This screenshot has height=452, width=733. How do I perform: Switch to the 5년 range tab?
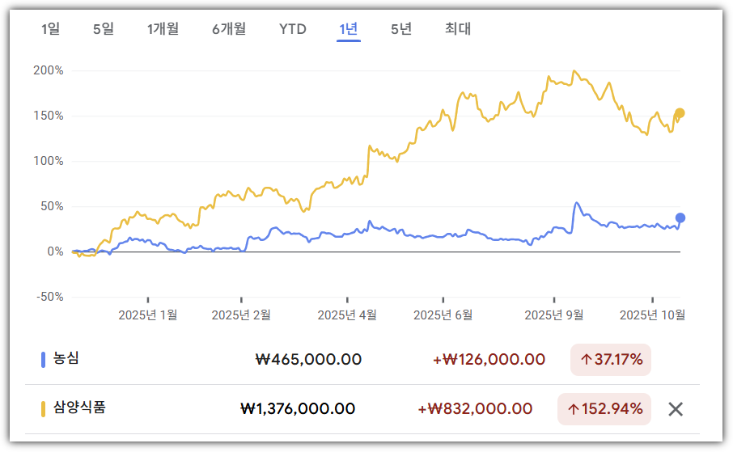pos(401,29)
